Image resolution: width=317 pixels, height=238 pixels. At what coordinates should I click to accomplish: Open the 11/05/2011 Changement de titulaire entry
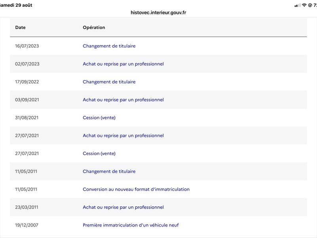pyautogui.click(x=109, y=171)
